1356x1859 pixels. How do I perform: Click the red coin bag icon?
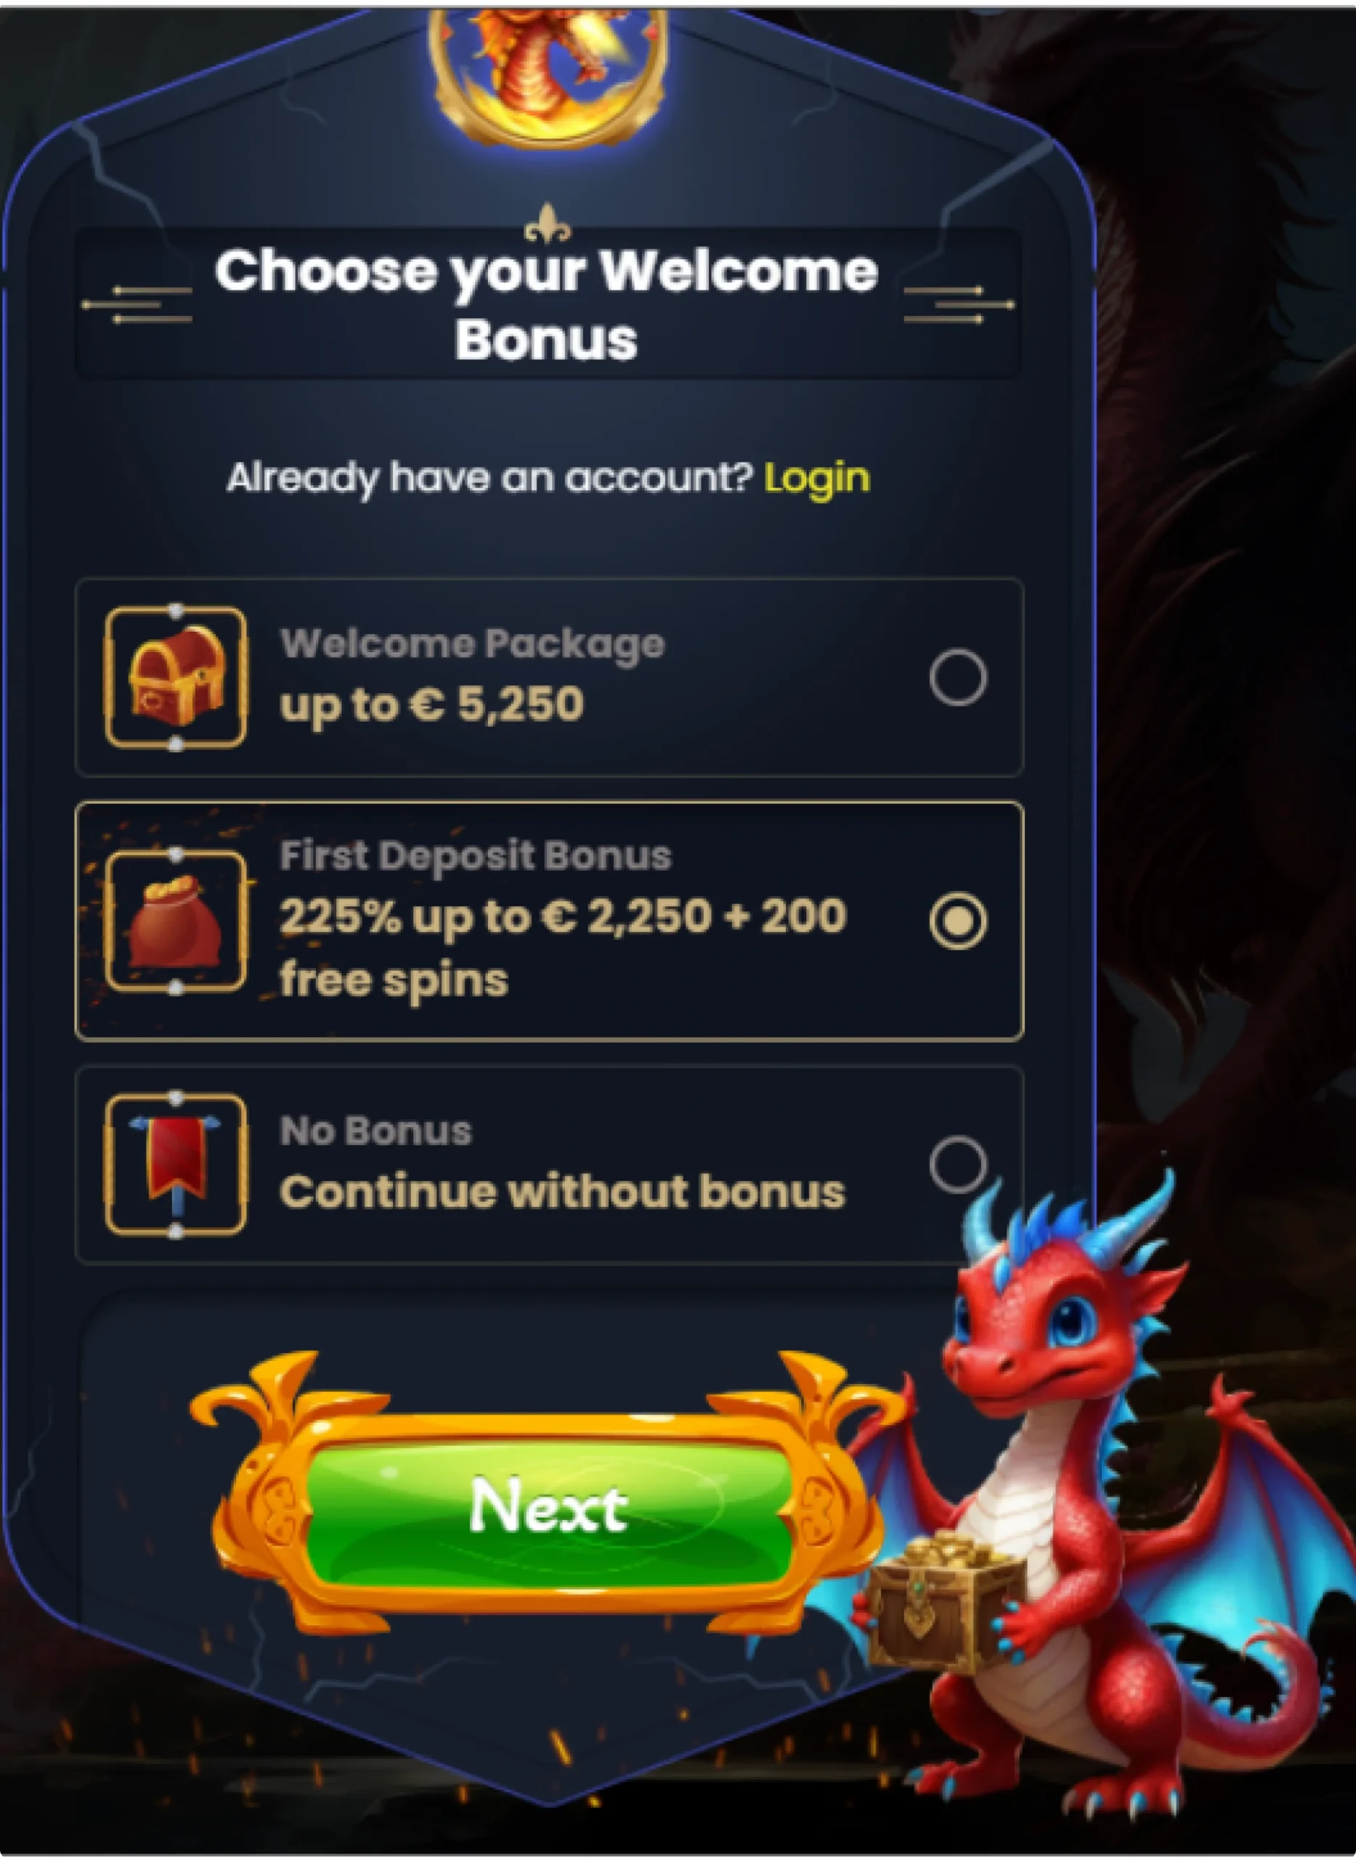click(176, 921)
